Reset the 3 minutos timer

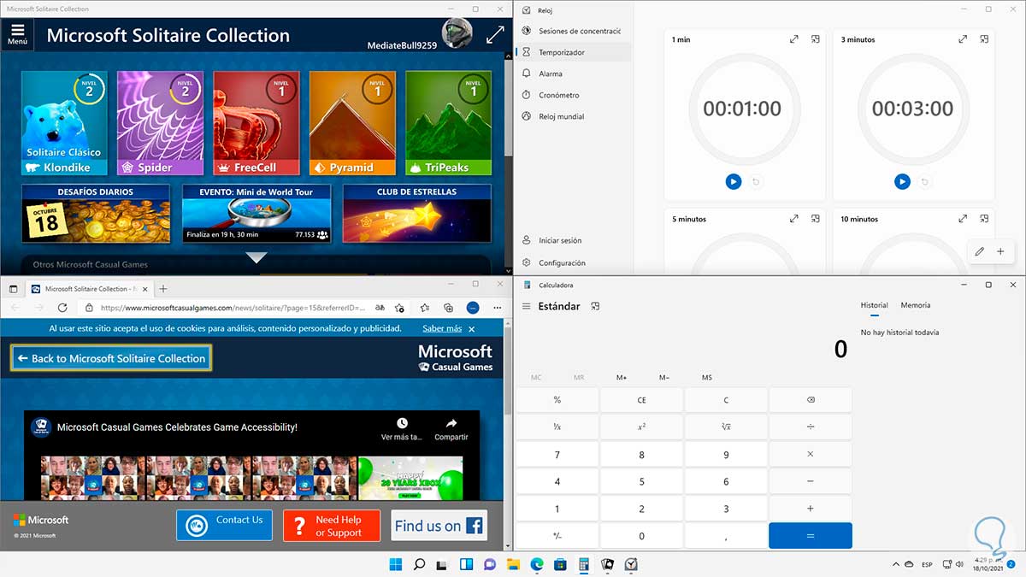coord(924,181)
